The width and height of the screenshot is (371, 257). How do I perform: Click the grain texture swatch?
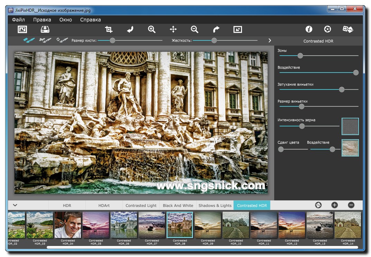coord(350,126)
